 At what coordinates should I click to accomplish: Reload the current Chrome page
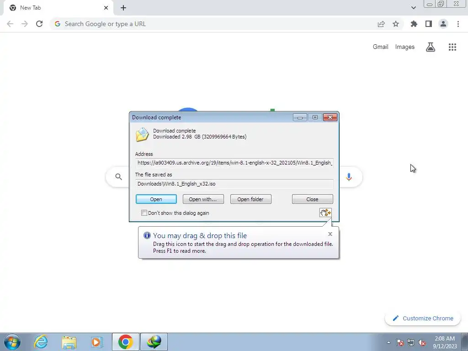click(x=39, y=24)
